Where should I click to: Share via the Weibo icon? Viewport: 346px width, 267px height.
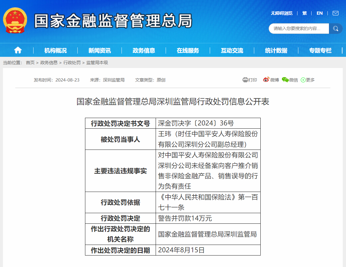tap(266, 79)
